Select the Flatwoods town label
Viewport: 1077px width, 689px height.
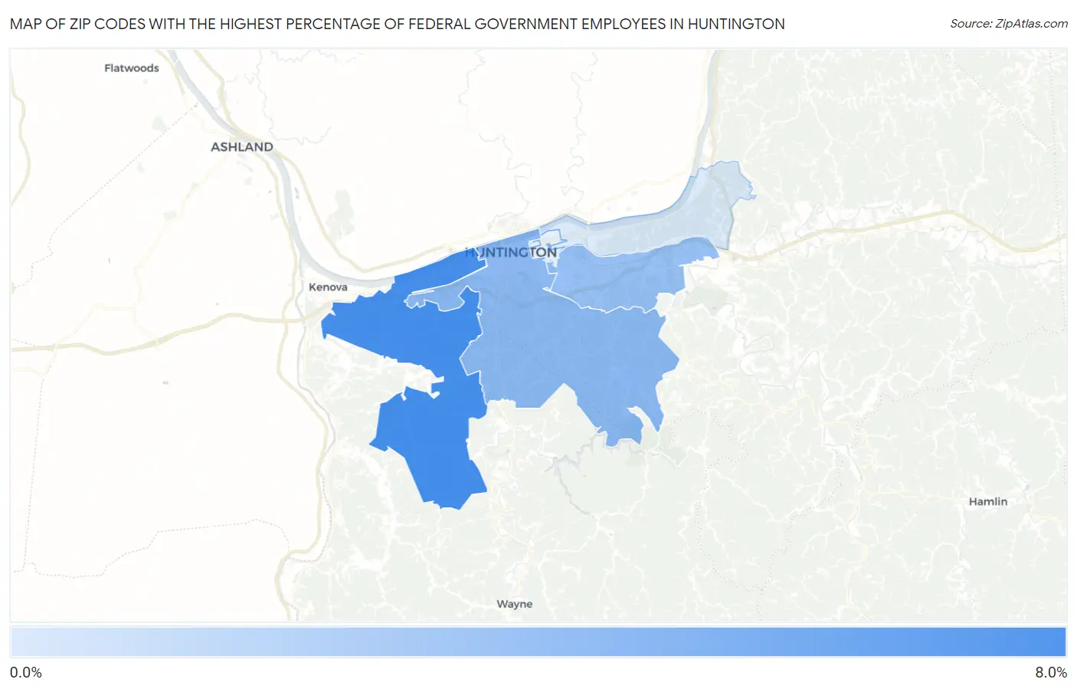(x=132, y=68)
